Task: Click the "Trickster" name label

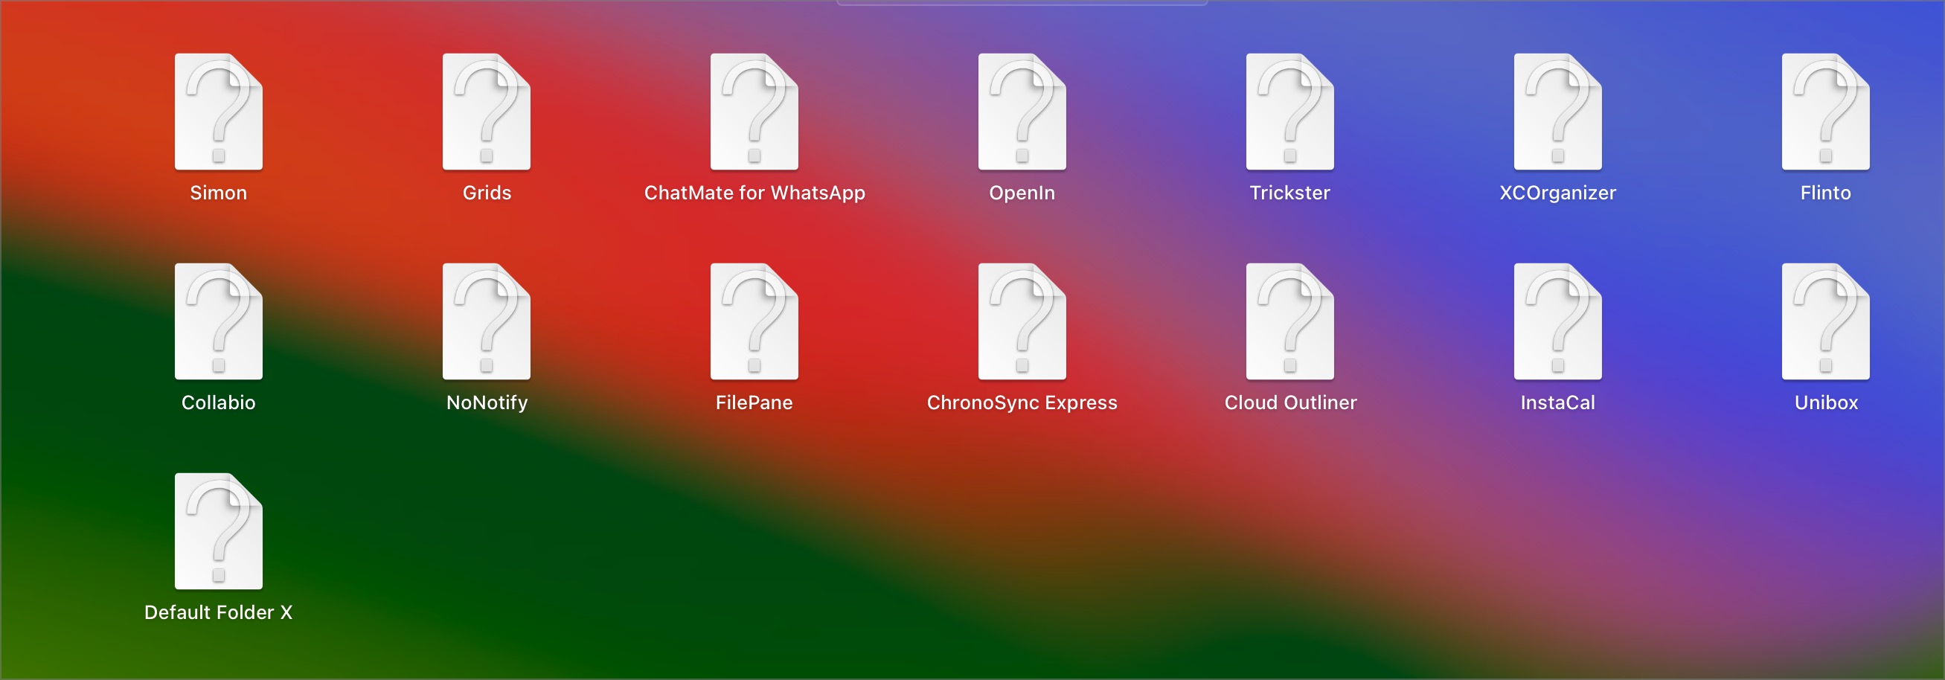Action: (x=1290, y=193)
